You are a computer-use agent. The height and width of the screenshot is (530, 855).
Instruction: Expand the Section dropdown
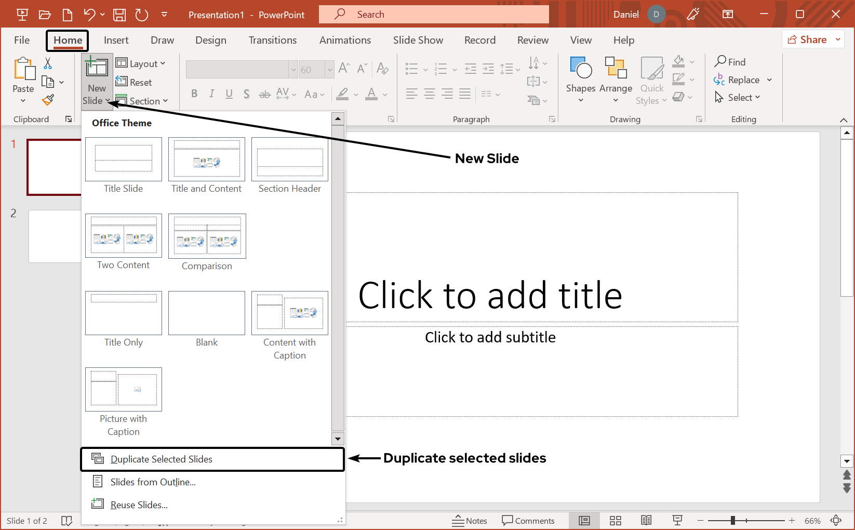pyautogui.click(x=143, y=100)
